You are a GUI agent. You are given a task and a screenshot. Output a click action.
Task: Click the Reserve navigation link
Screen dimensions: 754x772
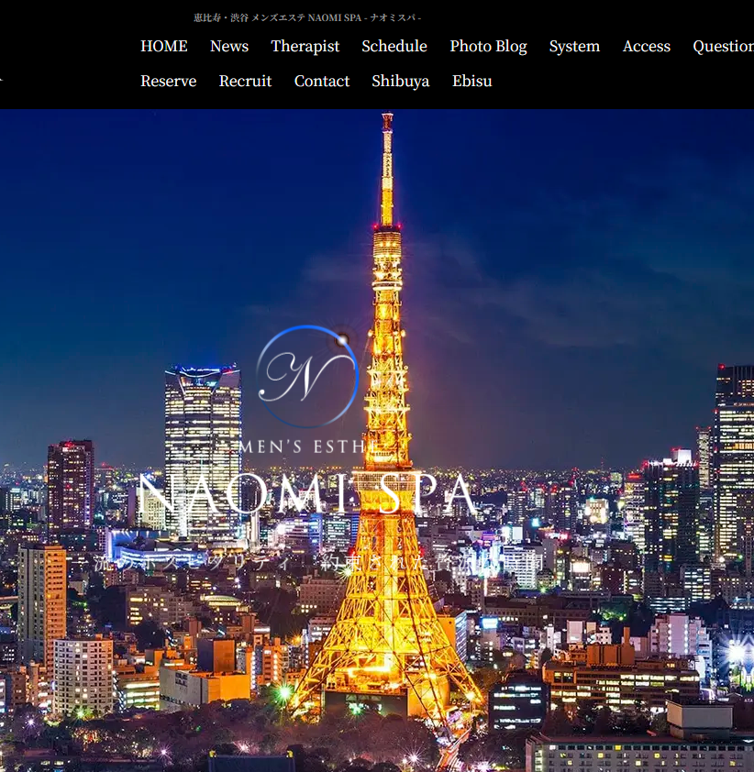(169, 81)
